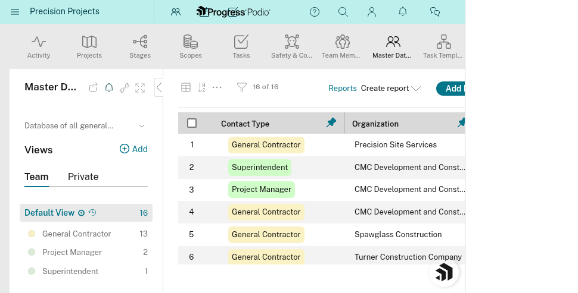
Task: Select the Default View
Action: (86, 213)
